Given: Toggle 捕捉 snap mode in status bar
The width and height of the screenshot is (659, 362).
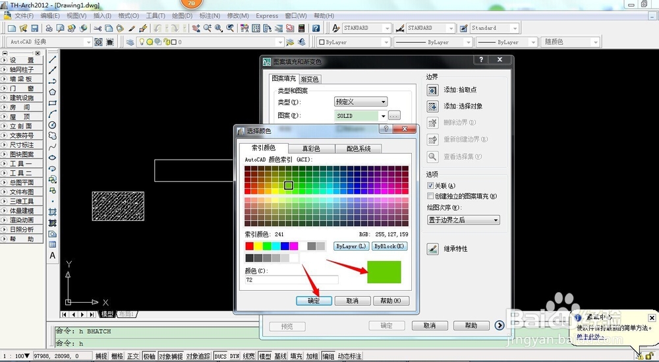Looking at the screenshot, I should [x=101, y=356].
